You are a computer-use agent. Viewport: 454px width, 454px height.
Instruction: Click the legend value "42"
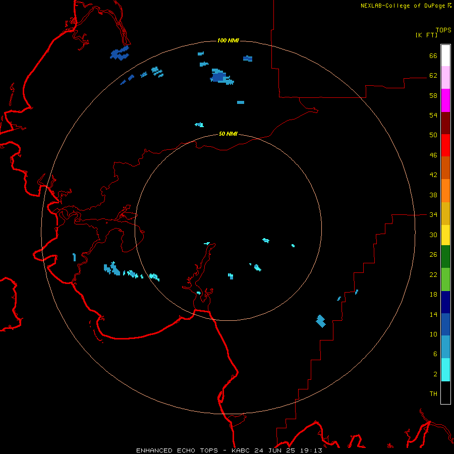433,175
